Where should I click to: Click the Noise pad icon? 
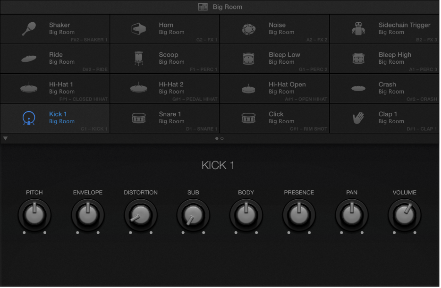(249, 28)
